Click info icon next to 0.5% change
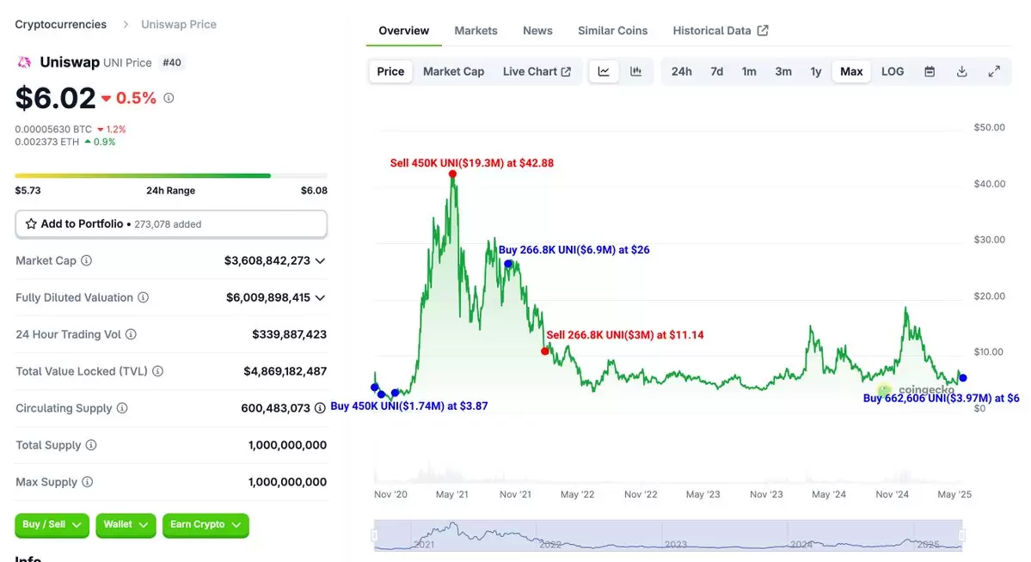The height and width of the screenshot is (562, 1031). [x=169, y=98]
